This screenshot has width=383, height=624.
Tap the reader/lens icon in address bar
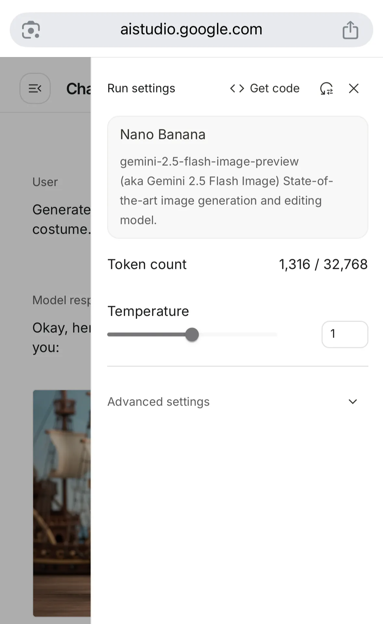tap(31, 30)
